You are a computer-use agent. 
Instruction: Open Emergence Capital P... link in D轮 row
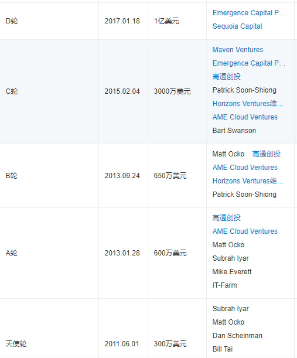[x=248, y=13]
